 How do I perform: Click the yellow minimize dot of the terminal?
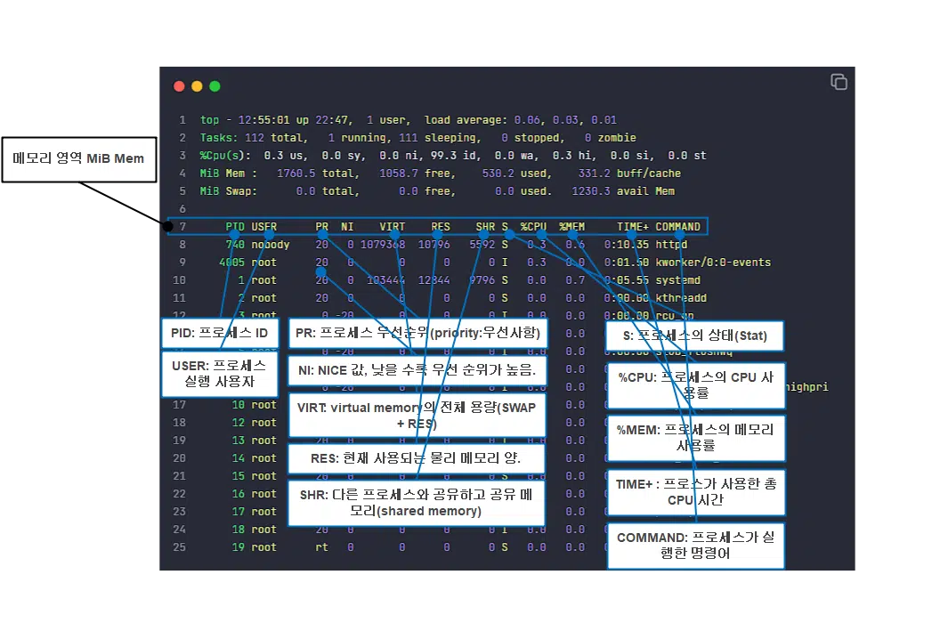(197, 86)
